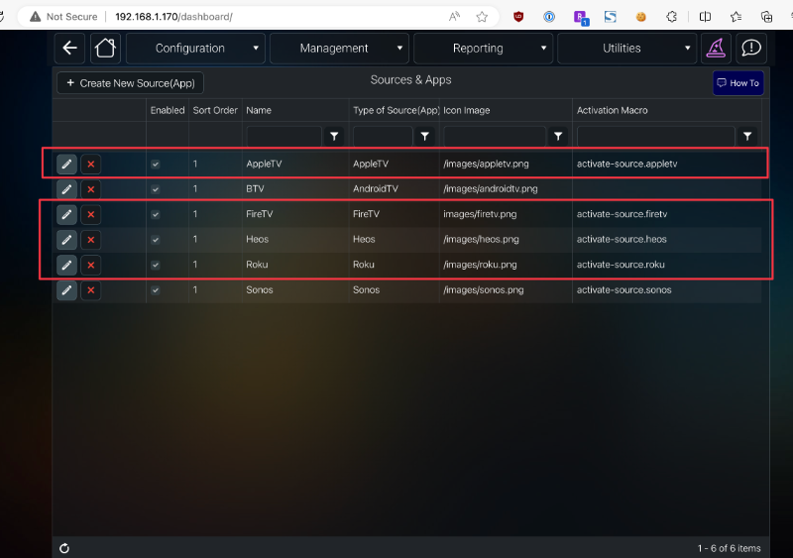
Task: Focus the Name filter text box
Action: (x=283, y=136)
